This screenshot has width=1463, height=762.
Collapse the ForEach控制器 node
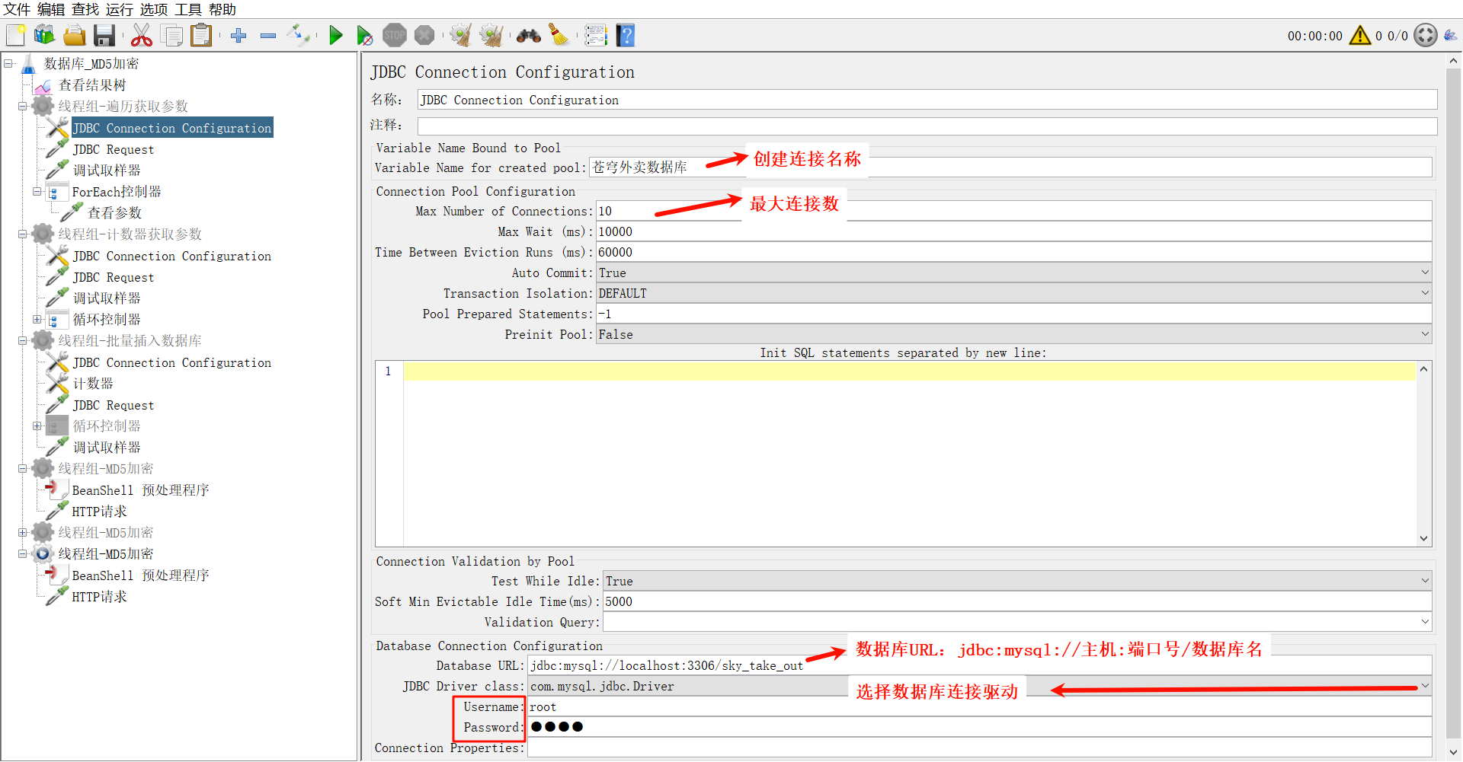click(37, 192)
